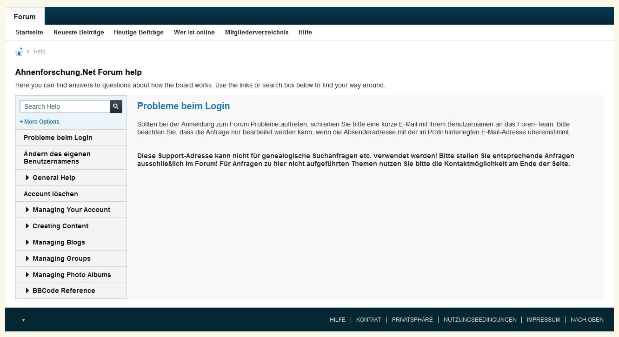Expand the General Help section
Viewport: 619px width, 337px height.
click(x=53, y=178)
